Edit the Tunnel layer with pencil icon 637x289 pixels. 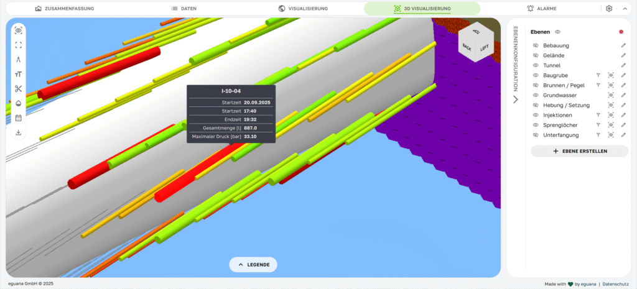coord(623,65)
